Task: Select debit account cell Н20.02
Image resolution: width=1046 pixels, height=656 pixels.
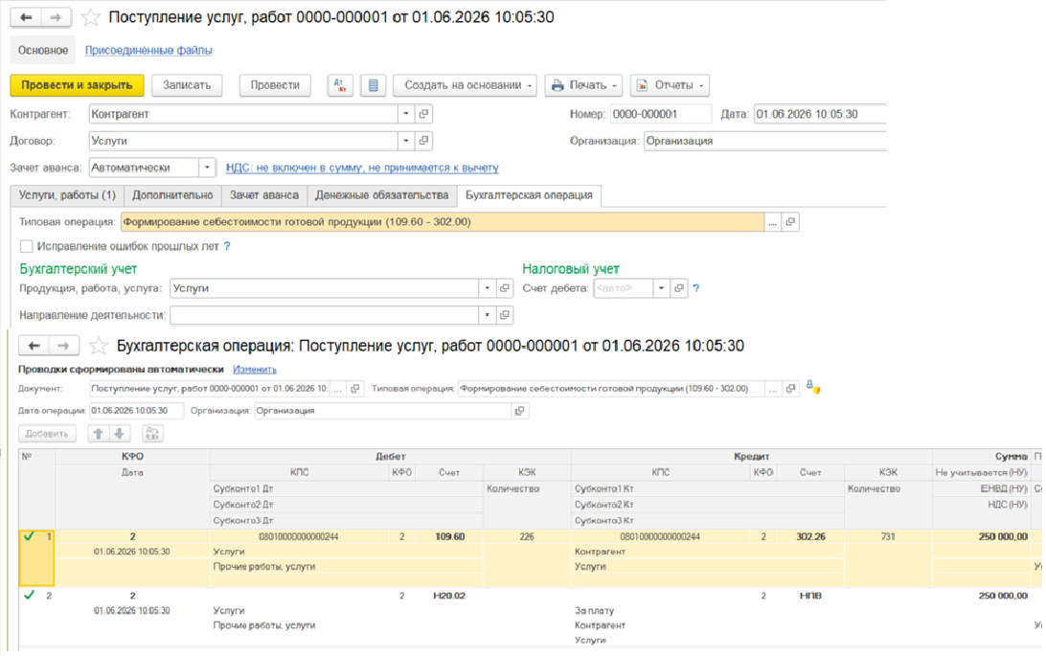Action: (x=449, y=596)
